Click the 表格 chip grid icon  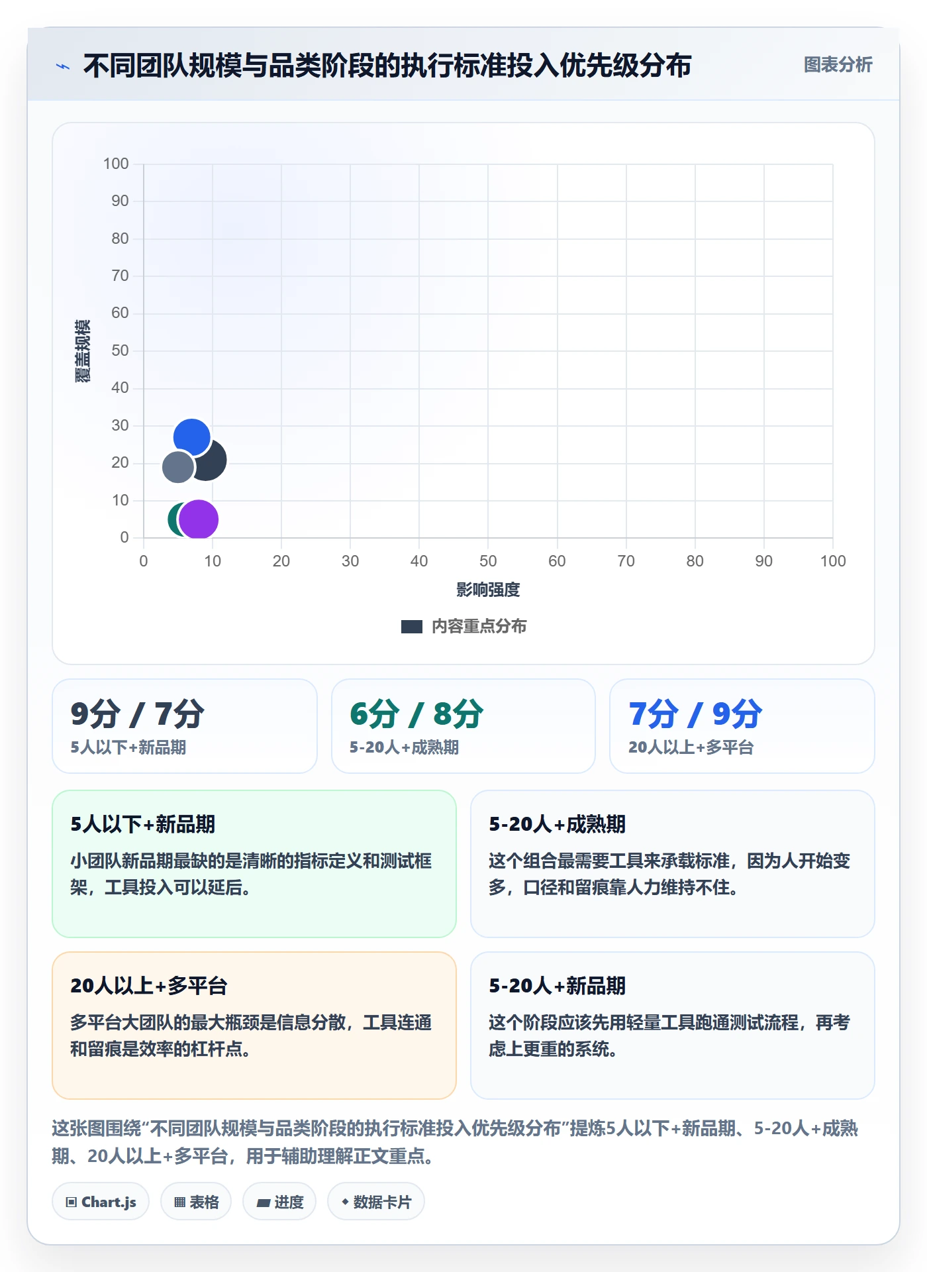179,1202
